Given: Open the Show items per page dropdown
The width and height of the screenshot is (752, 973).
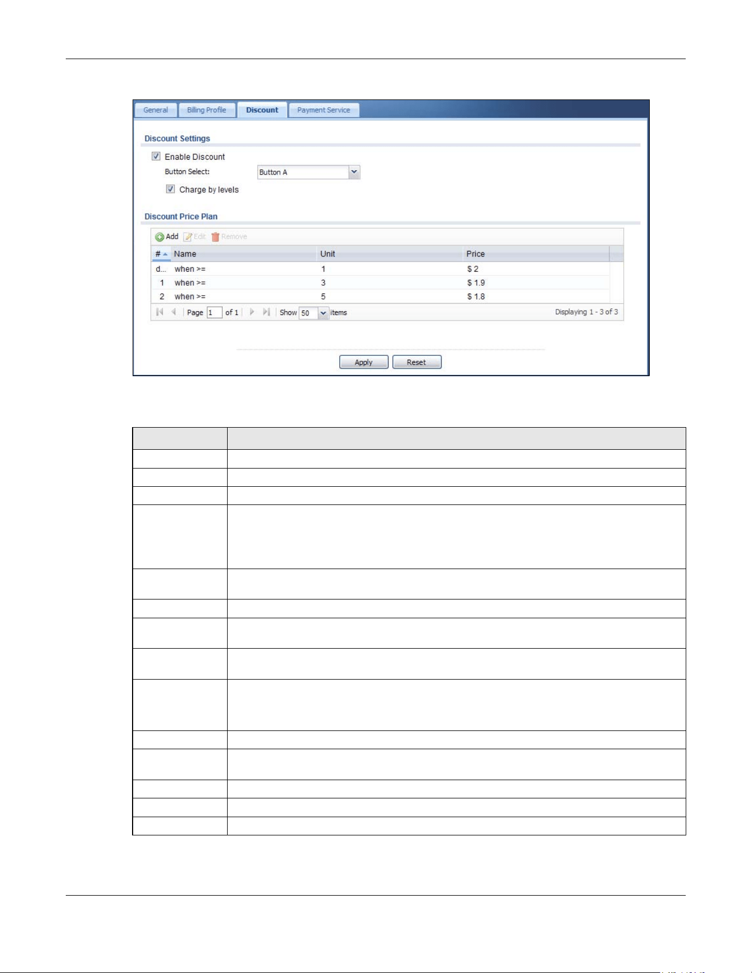Looking at the screenshot, I should [x=324, y=313].
